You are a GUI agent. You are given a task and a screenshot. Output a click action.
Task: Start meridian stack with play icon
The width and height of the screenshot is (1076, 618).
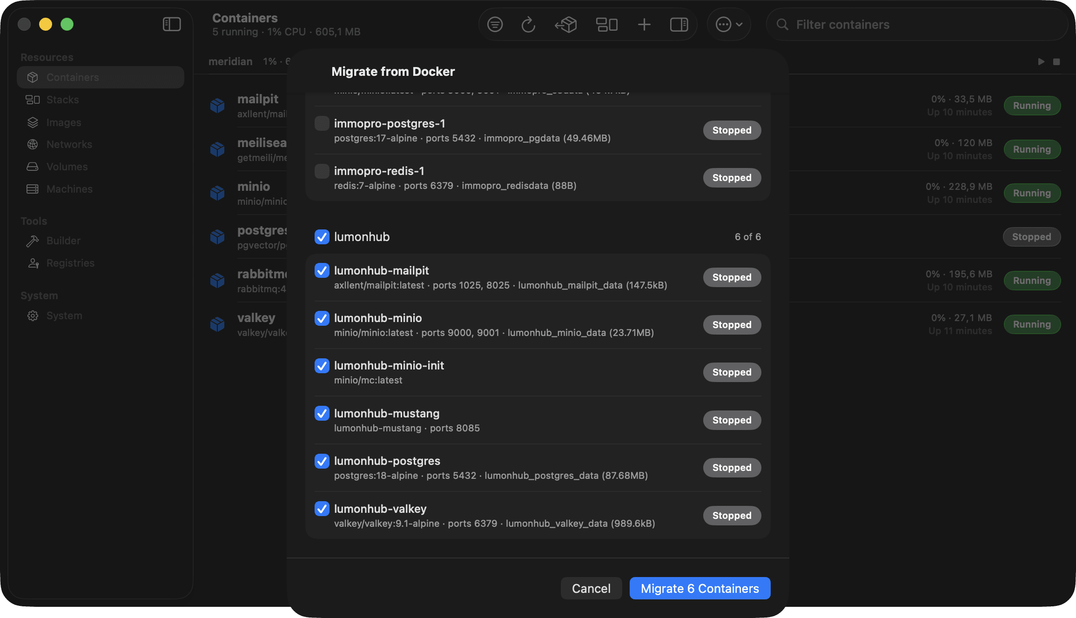(x=1041, y=61)
